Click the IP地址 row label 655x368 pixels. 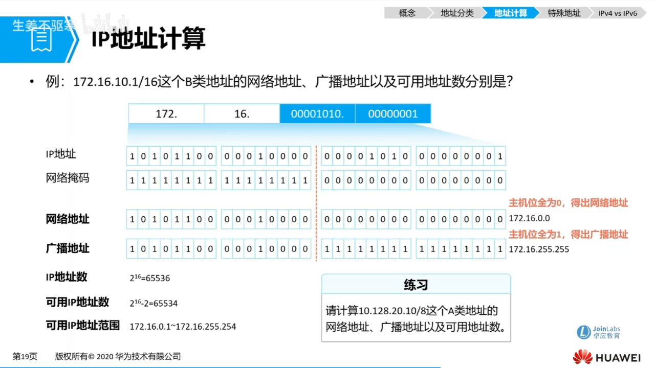click(x=61, y=154)
